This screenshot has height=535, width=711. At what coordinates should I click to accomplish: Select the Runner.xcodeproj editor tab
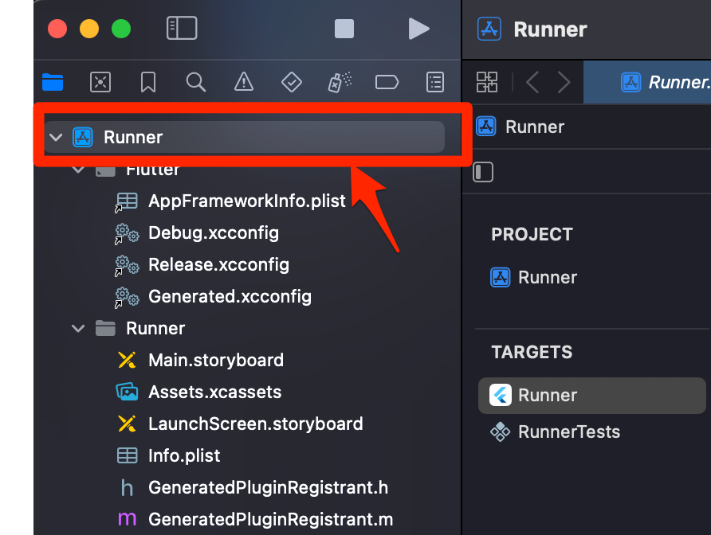click(x=647, y=82)
